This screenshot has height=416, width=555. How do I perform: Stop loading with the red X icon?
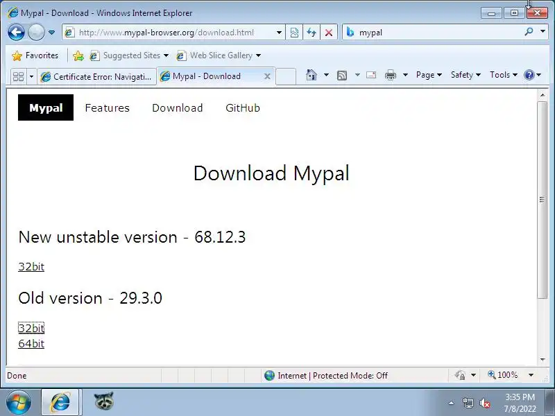pos(329,33)
